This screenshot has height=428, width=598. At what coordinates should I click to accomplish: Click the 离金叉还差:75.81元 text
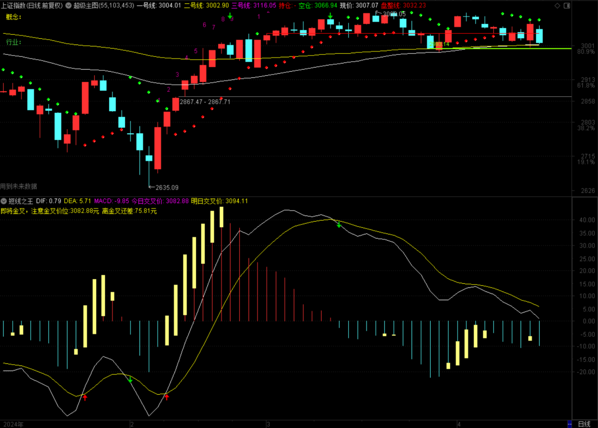click(x=129, y=211)
